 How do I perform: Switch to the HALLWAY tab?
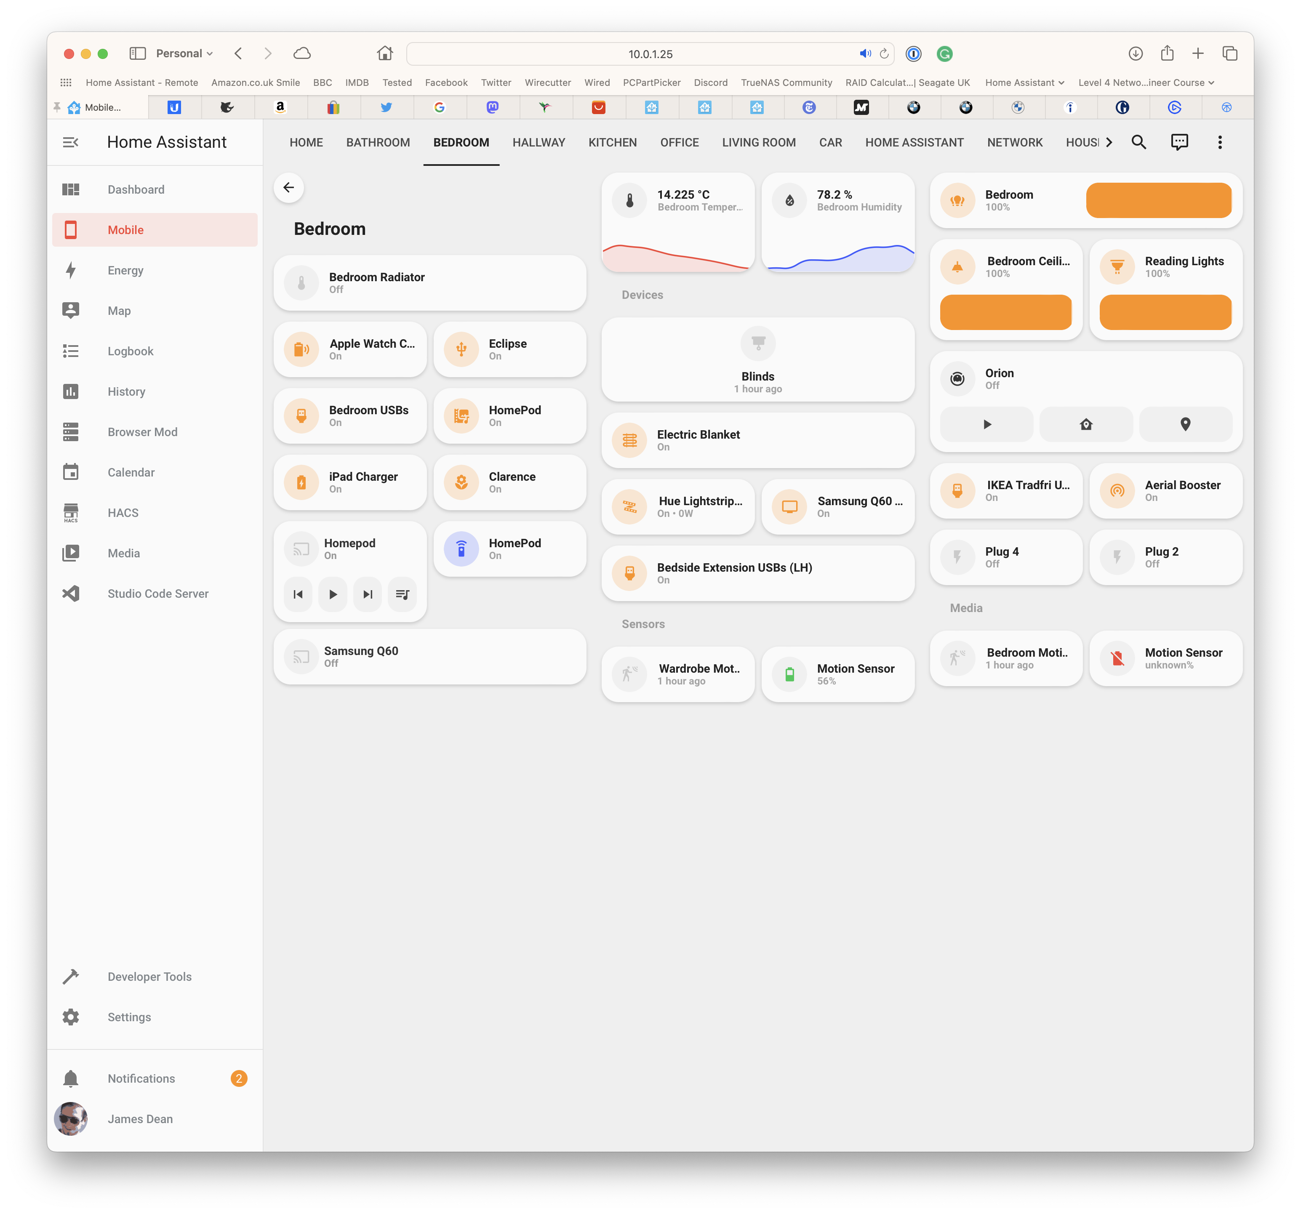pos(539,142)
